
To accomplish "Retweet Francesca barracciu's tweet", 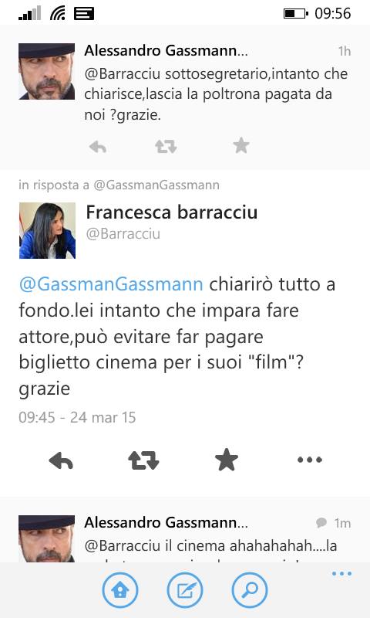I will pyautogui.click(x=143, y=460).
